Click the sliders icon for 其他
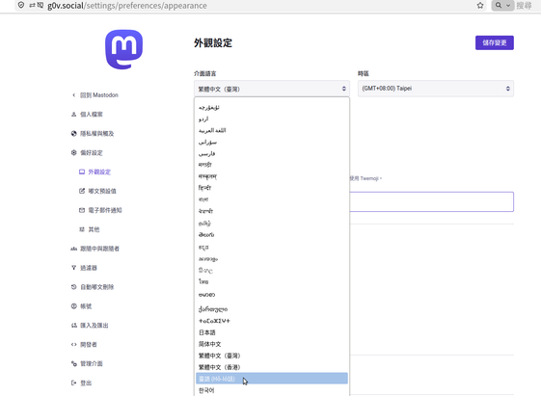The image size is (541, 396). point(82,229)
